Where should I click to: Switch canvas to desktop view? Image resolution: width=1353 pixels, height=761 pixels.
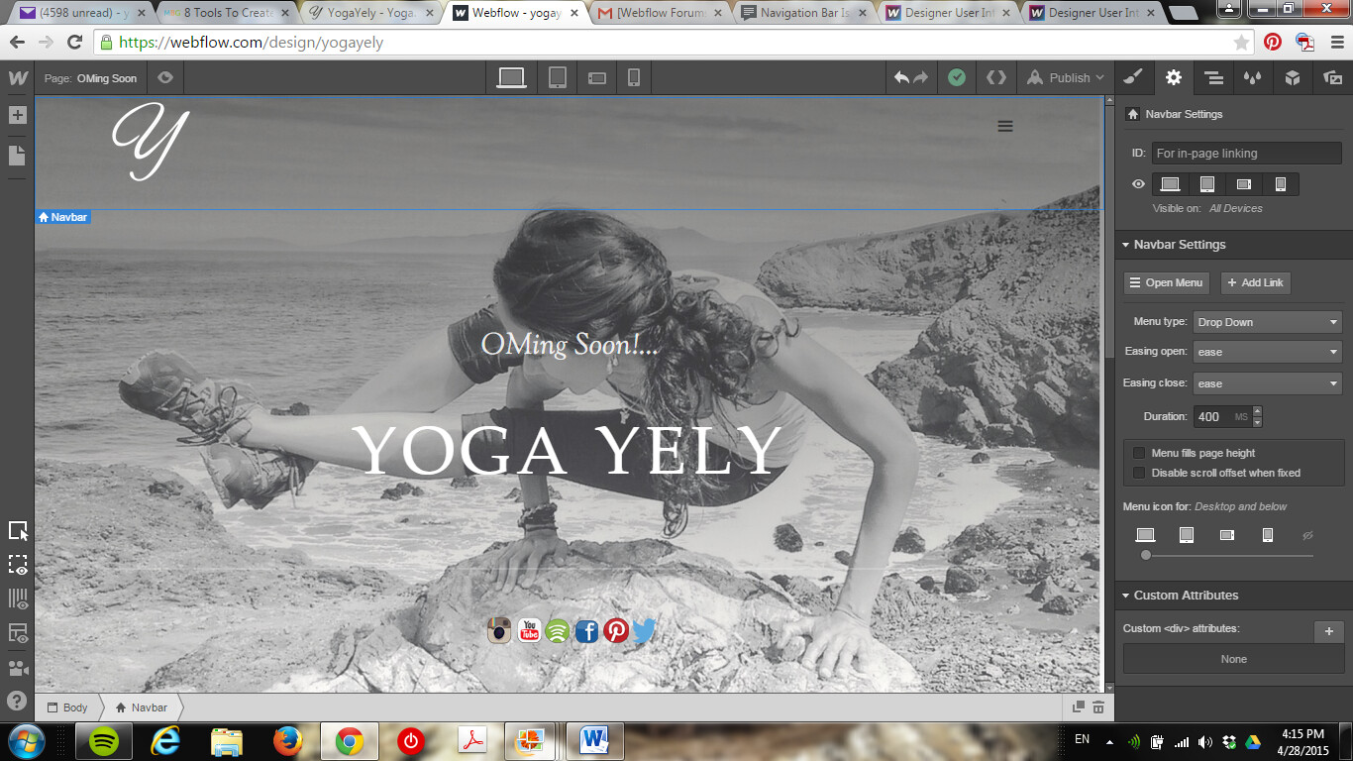[x=511, y=77]
